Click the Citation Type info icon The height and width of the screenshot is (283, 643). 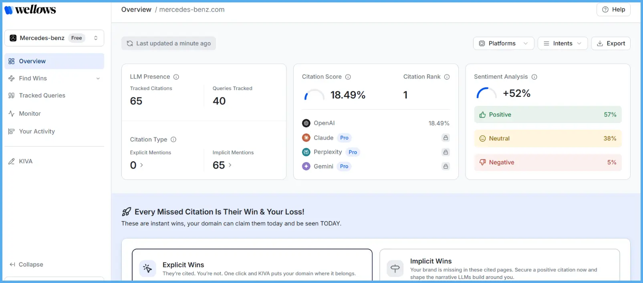(x=173, y=140)
